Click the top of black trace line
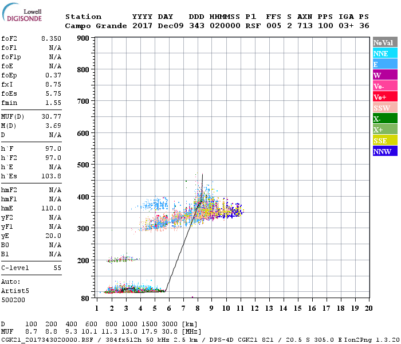Image resolution: width=401 pixels, height=344 pixels. pos(203,175)
